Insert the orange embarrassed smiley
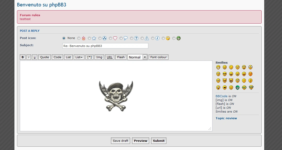Screen dimensions: 282x150 pyautogui.click(x=251, y=74)
